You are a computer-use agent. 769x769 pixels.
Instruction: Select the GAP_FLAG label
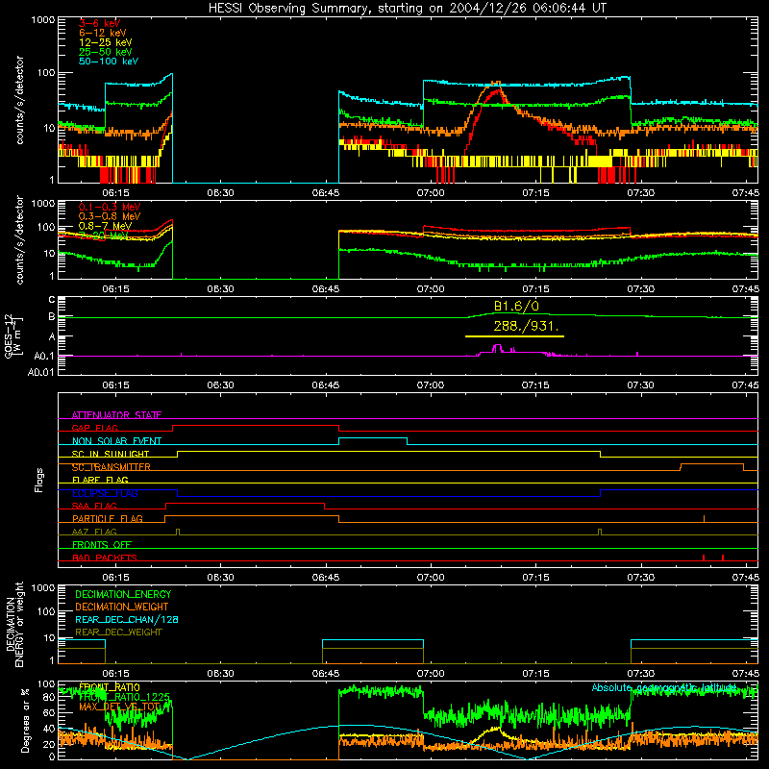(94, 428)
